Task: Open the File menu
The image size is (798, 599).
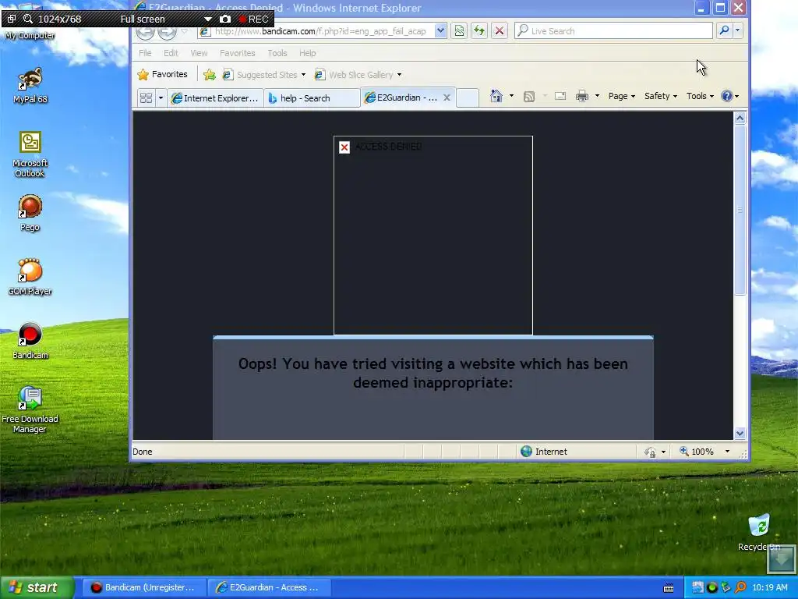Action: click(x=145, y=53)
